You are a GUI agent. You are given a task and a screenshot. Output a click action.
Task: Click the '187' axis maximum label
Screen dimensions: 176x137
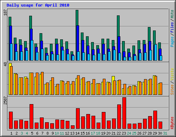[5, 13]
